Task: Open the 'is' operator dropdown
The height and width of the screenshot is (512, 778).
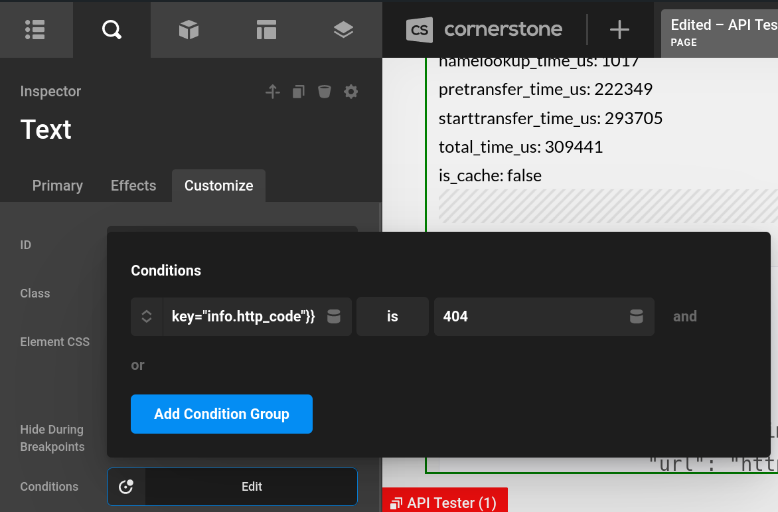Action: click(x=392, y=317)
